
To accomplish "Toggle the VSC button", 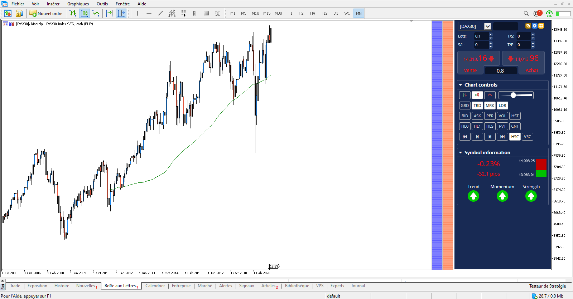I will point(527,137).
